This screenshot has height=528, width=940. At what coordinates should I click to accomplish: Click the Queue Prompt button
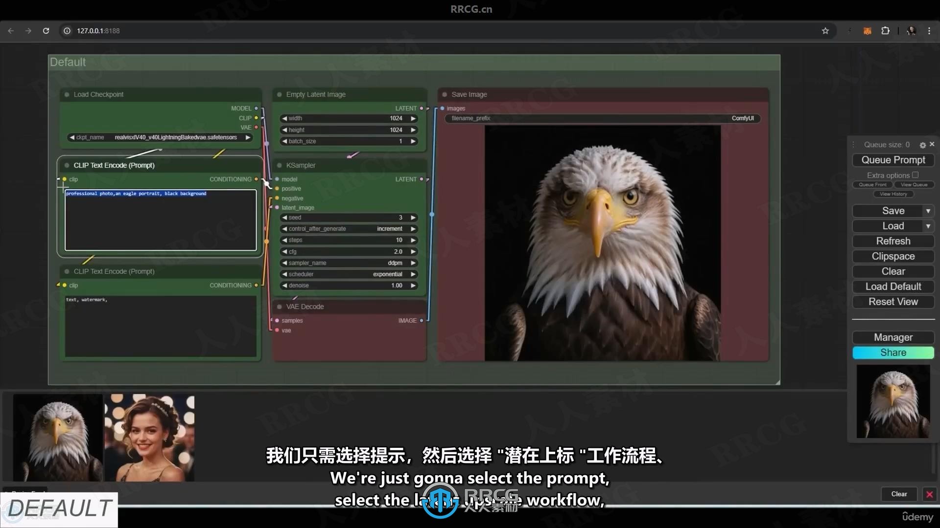coord(893,160)
